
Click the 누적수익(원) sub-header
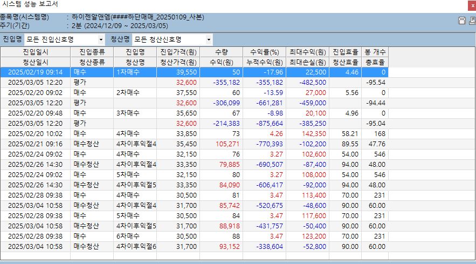click(x=264, y=62)
